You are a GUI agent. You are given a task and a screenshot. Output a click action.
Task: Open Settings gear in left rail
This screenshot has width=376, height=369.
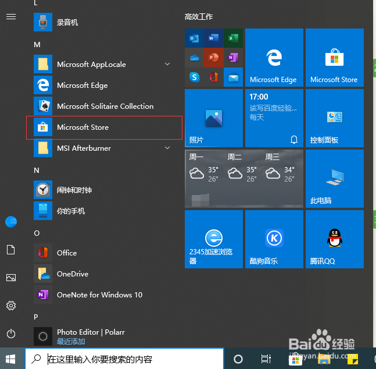tap(11, 306)
